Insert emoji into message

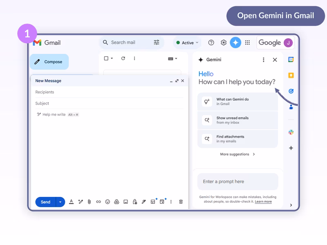(x=108, y=202)
